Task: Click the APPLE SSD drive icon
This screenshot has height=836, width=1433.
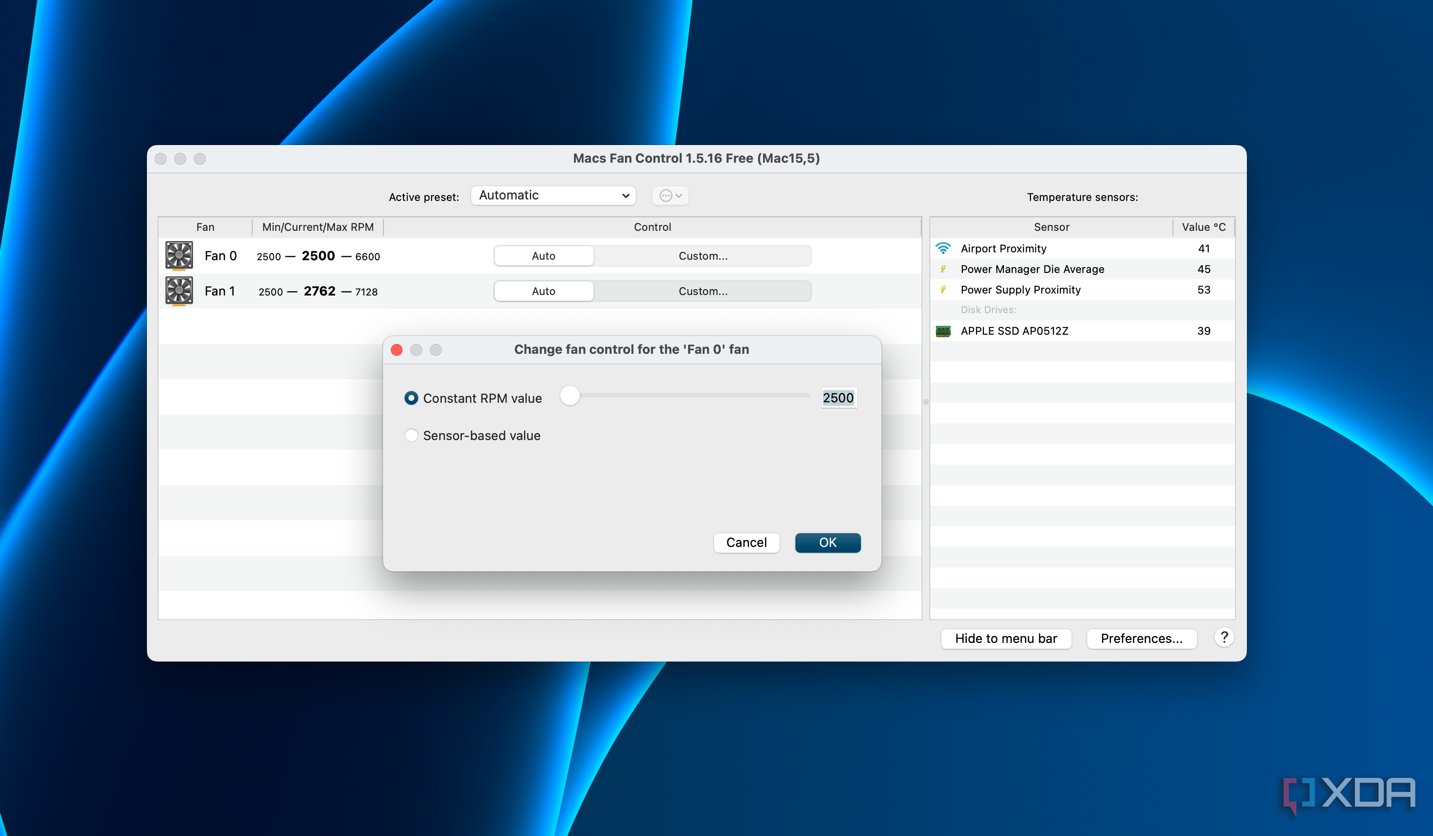Action: [x=943, y=331]
